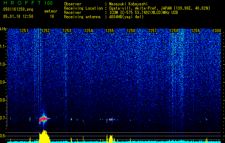This screenshot has height=143, width=225.
Task: Click the HROFFT 1.0.0 title text
Action: click(28, 3)
